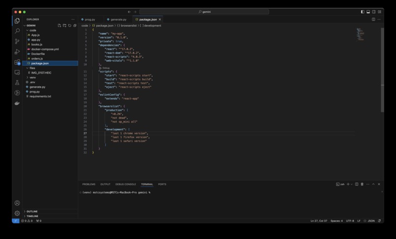Open the Manage gear icon
This screenshot has height=239, width=396.
[x=17, y=214]
